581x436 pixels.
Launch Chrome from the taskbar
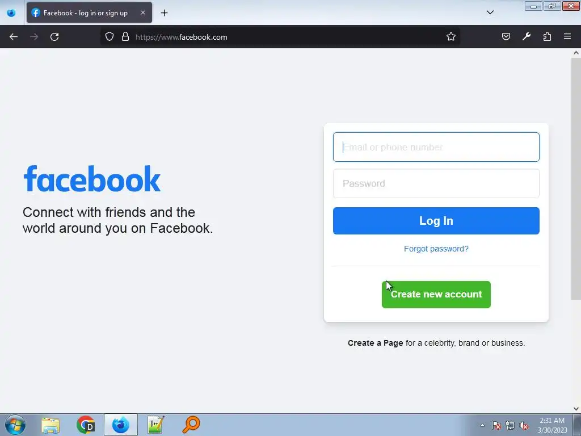point(86,425)
